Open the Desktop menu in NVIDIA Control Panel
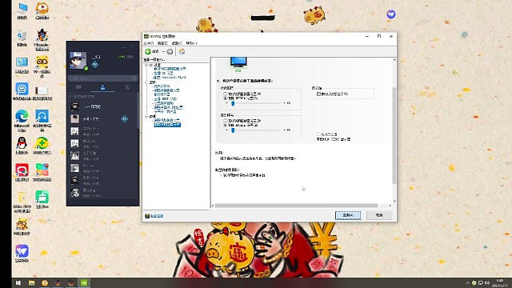The width and height of the screenshot is (512, 288). [x=177, y=43]
